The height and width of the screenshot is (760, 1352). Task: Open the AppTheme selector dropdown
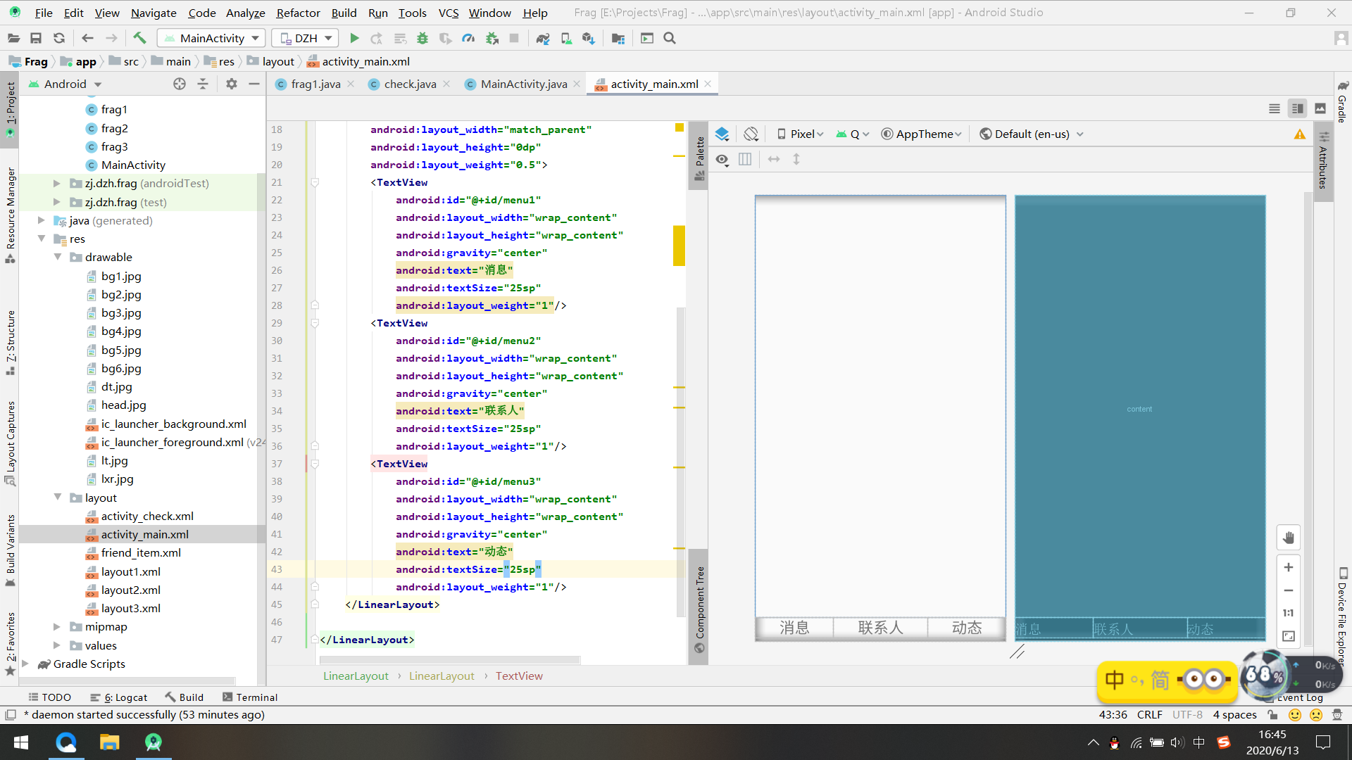pos(921,134)
